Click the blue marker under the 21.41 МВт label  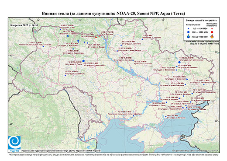pos(43,46)
